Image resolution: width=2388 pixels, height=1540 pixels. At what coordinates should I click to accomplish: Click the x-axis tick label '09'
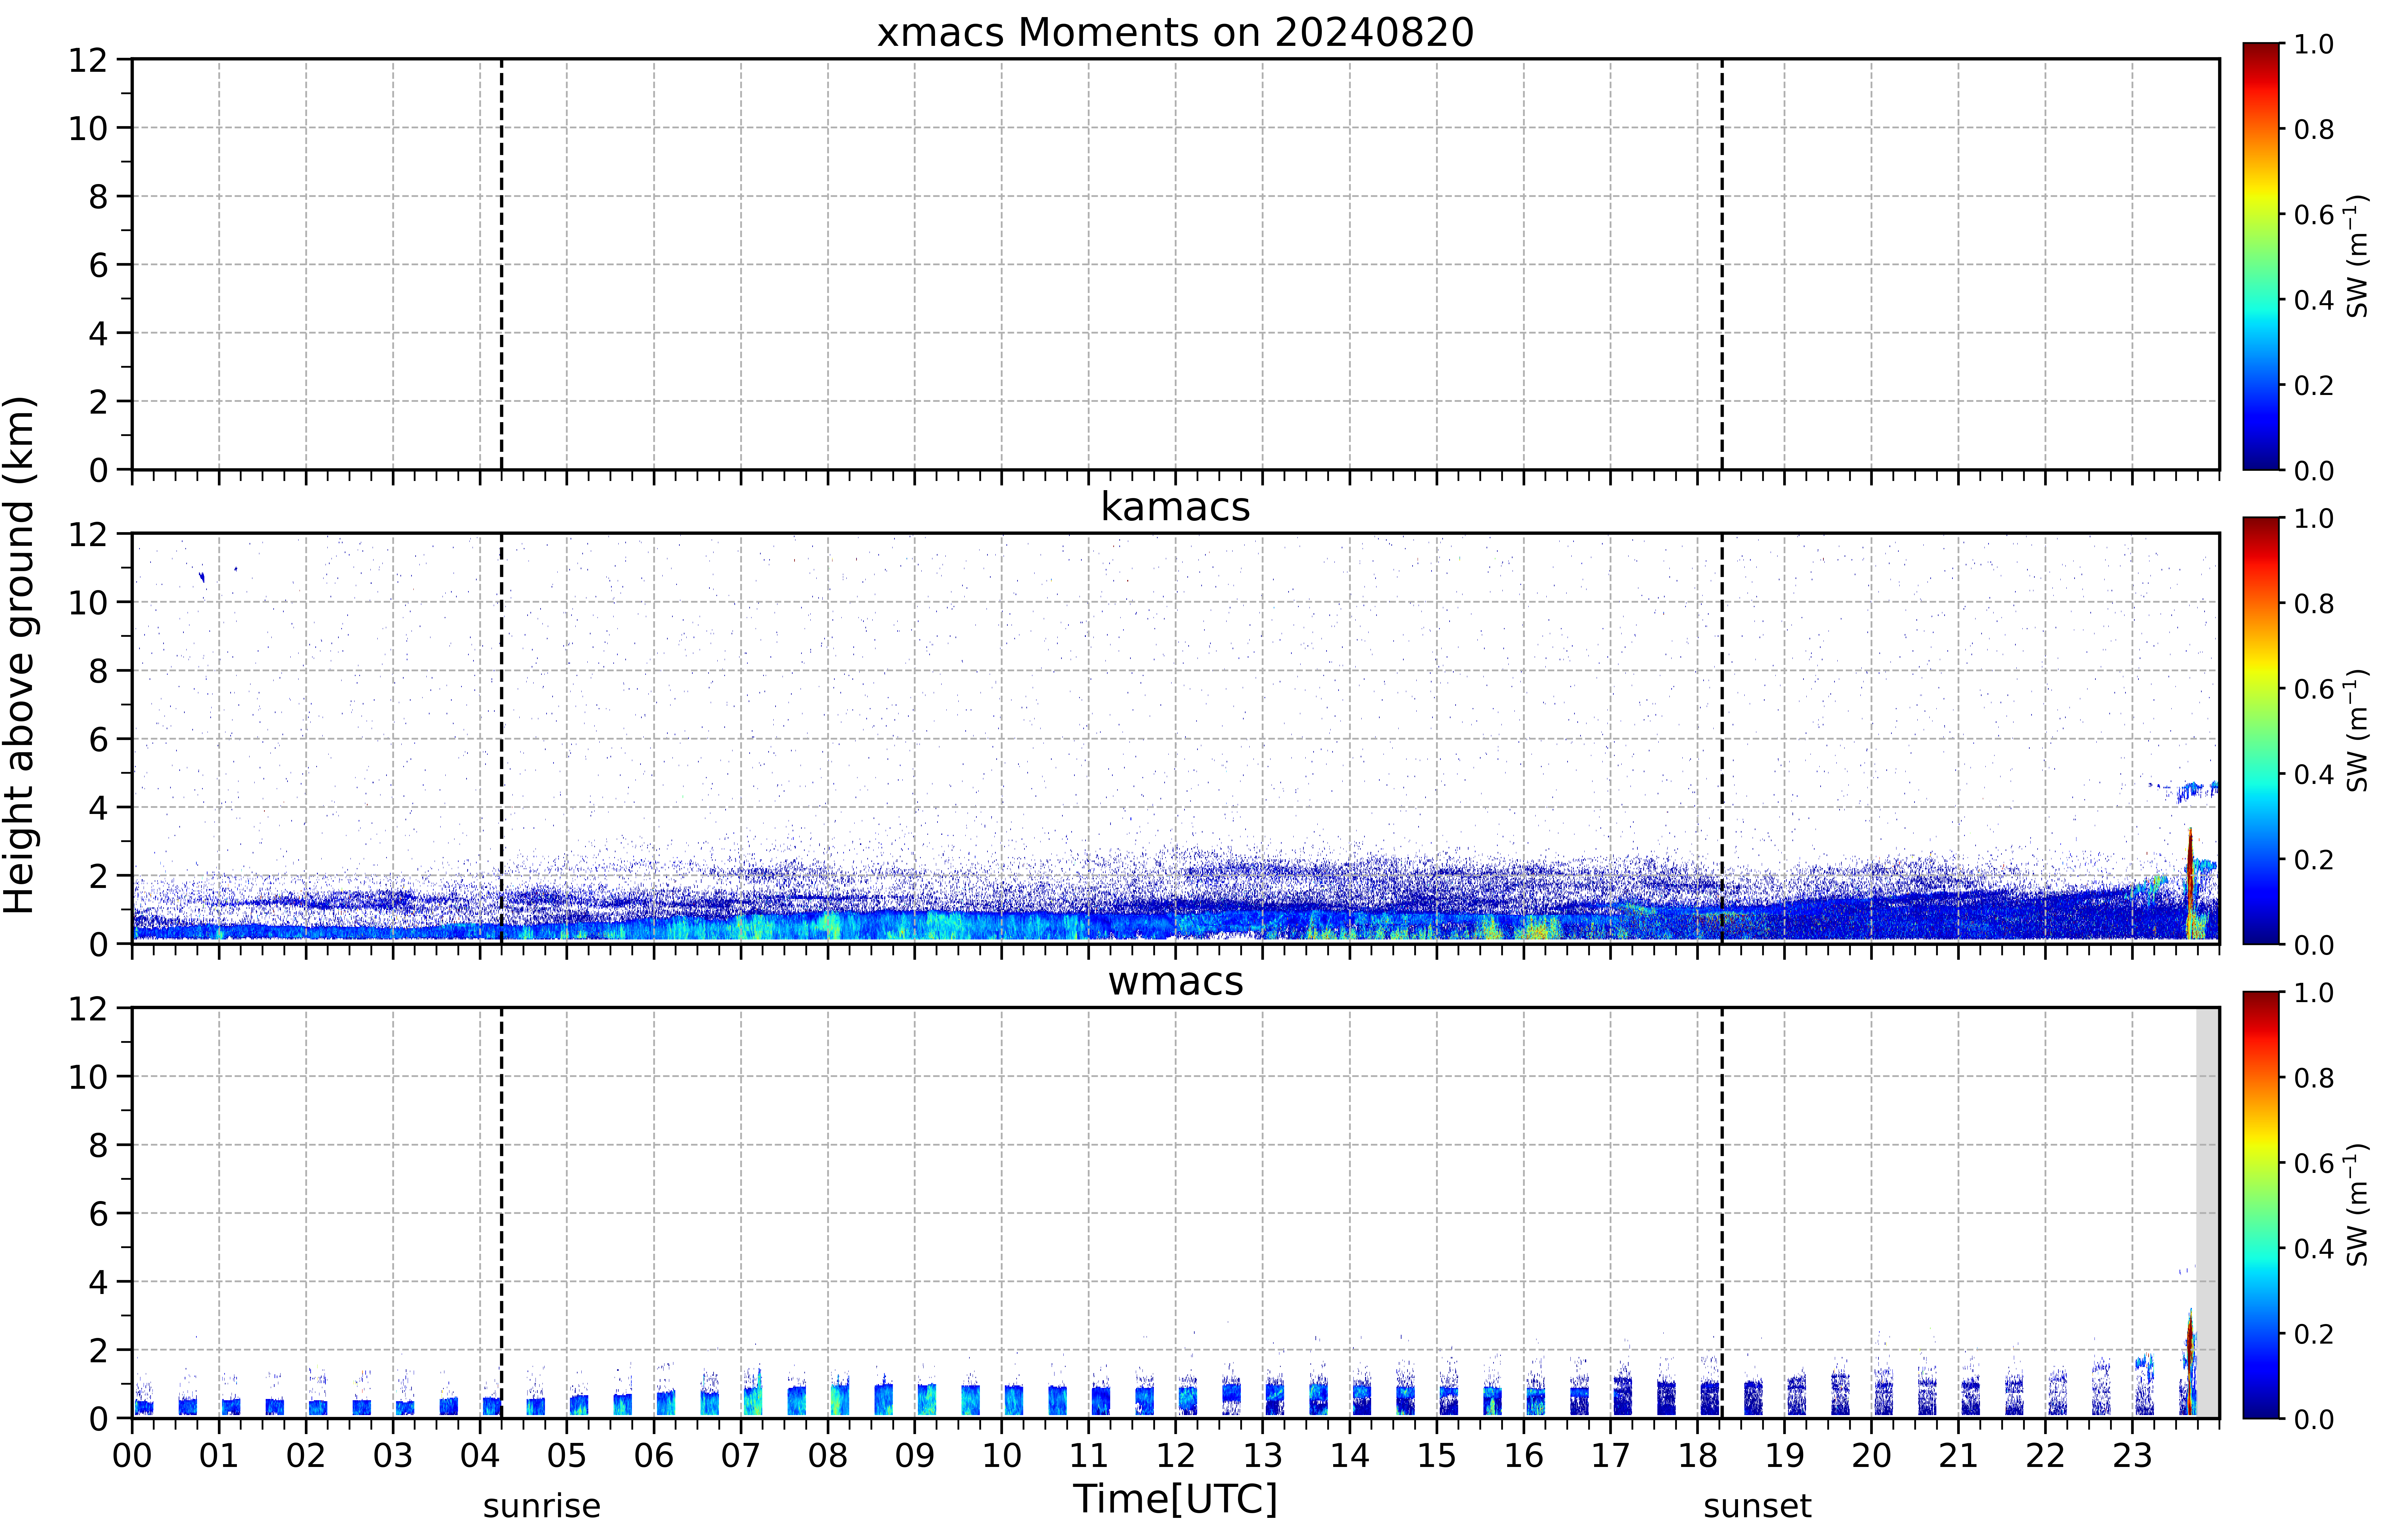[x=915, y=1455]
